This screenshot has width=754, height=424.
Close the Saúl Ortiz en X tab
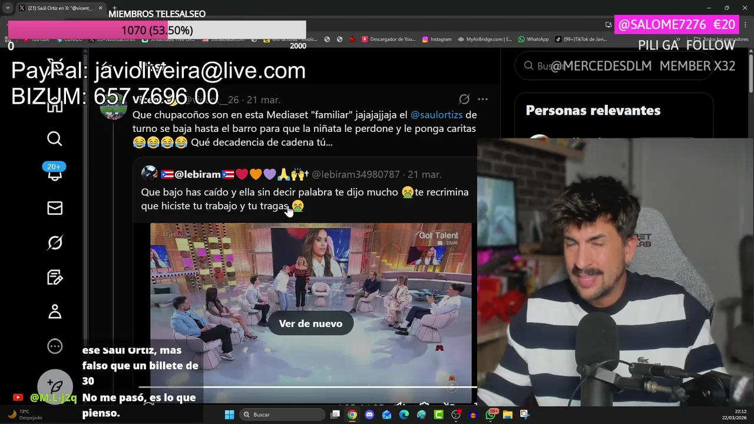click(x=100, y=8)
